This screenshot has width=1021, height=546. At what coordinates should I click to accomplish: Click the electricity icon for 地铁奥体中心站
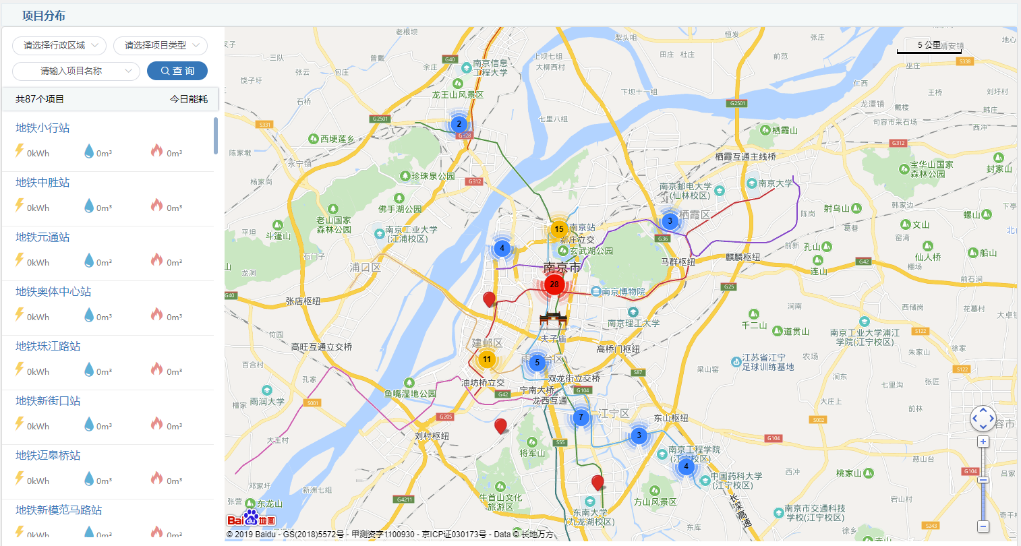[x=20, y=314]
